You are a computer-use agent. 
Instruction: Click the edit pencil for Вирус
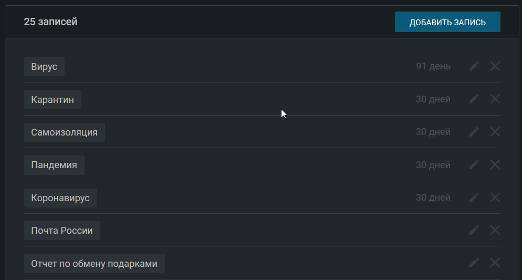click(474, 66)
